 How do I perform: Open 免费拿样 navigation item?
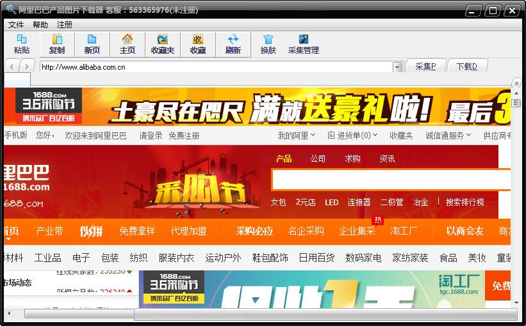(x=137, y=231)
